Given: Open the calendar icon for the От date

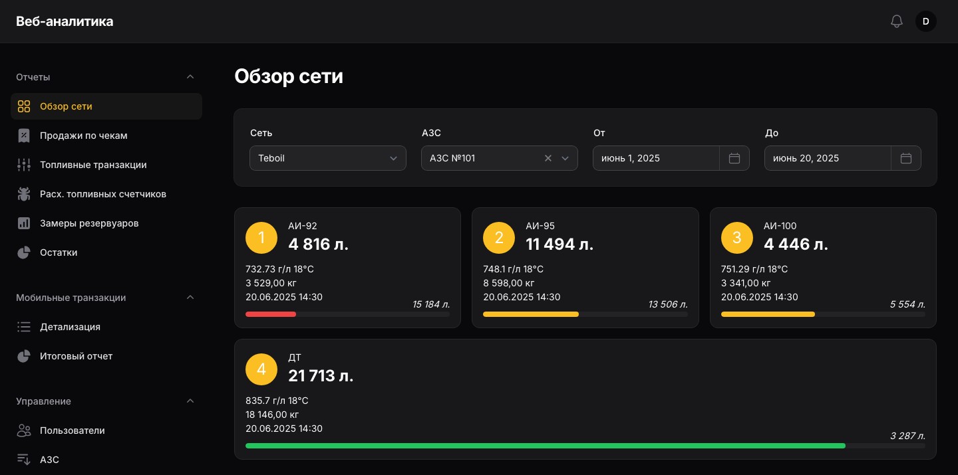Looking at the screenshot, I should pyautogui.click(x=734, y=158).
